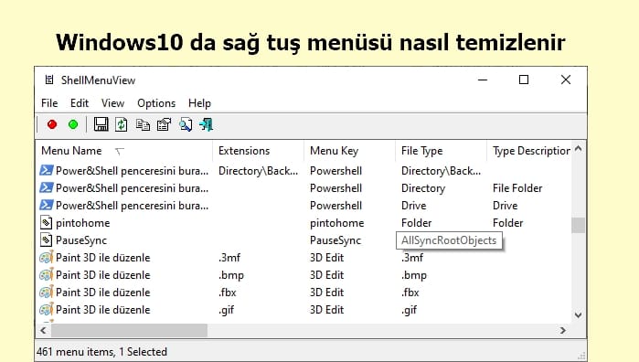Click the vertical scrollbar thumb

579,225
